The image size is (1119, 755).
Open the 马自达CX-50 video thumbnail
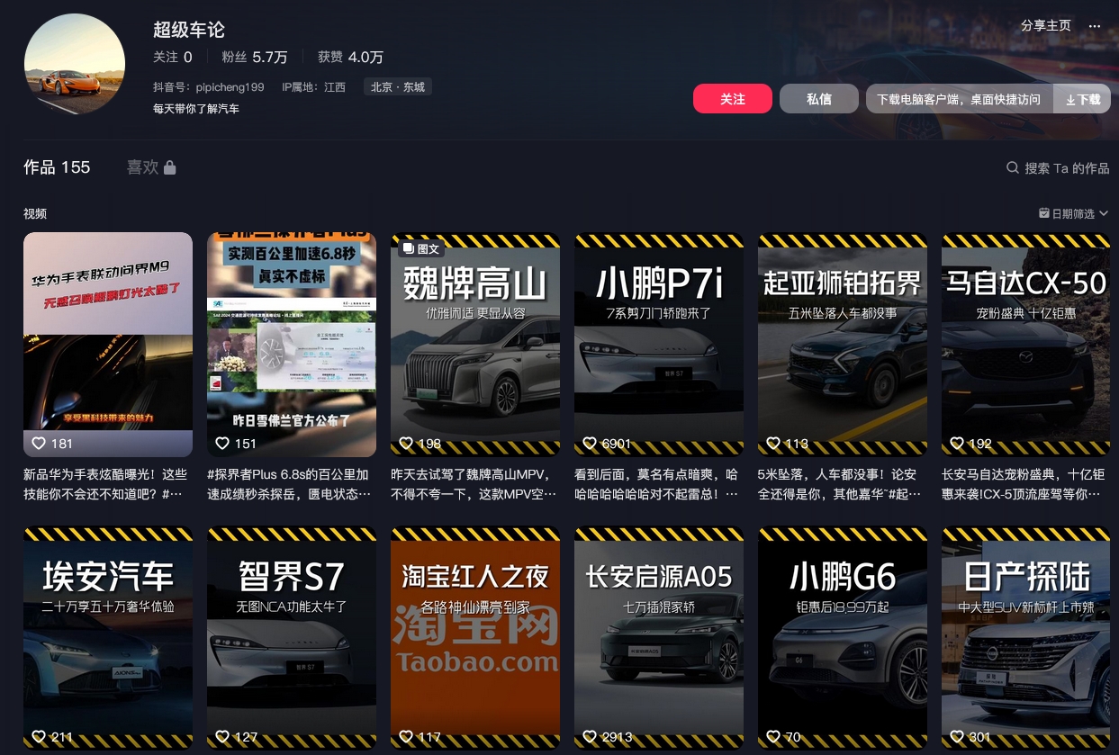point(1026,345)
